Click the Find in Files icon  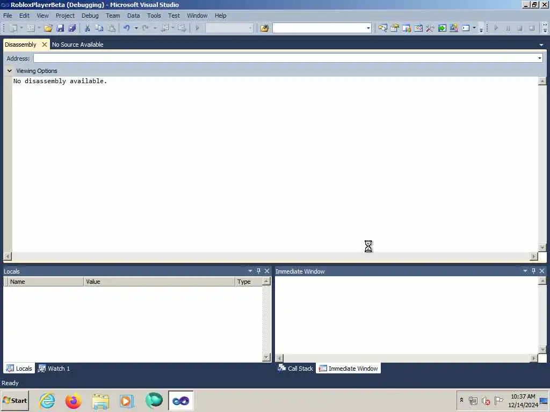[264, 28]
